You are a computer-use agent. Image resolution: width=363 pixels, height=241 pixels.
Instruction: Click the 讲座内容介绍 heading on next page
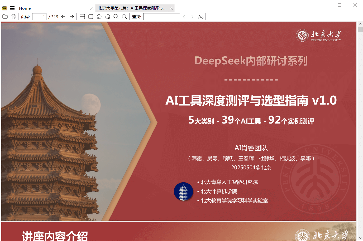click(x=55, y=235)
